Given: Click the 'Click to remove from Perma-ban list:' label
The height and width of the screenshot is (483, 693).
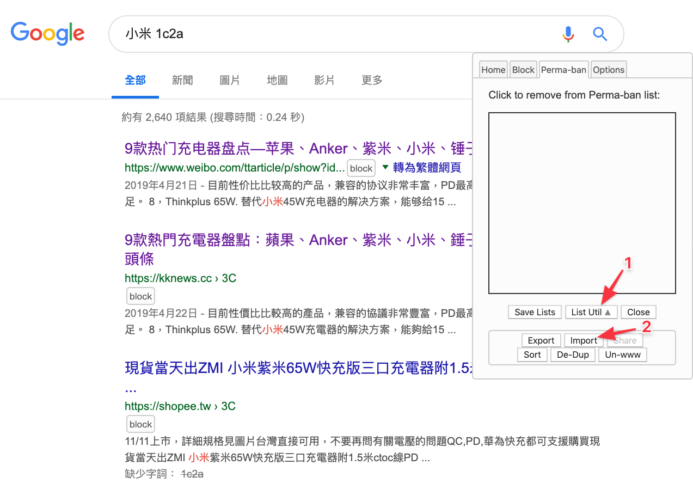Looking at the screenshot, I should (x=574, y=95).
